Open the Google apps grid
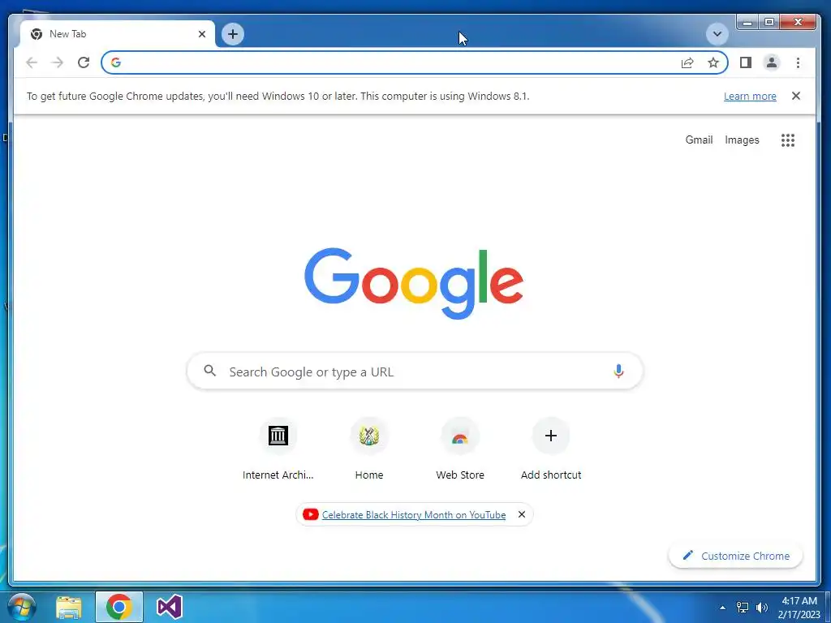 click(x=787, y=140)
